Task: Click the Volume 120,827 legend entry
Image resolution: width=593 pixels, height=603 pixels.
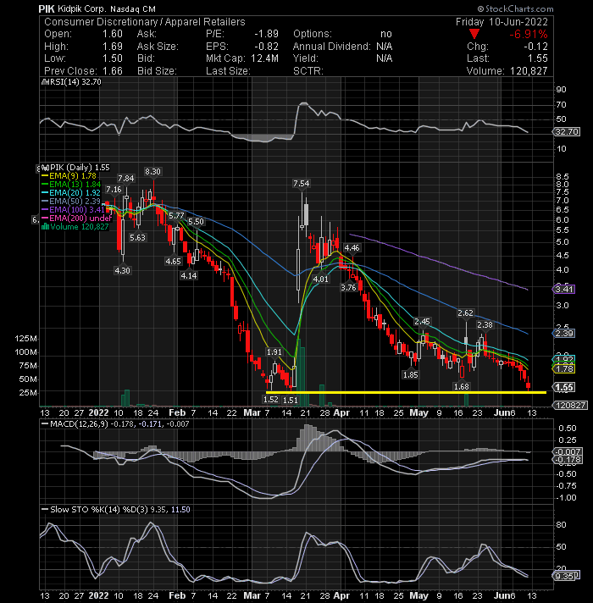Action: coord(75,227)
